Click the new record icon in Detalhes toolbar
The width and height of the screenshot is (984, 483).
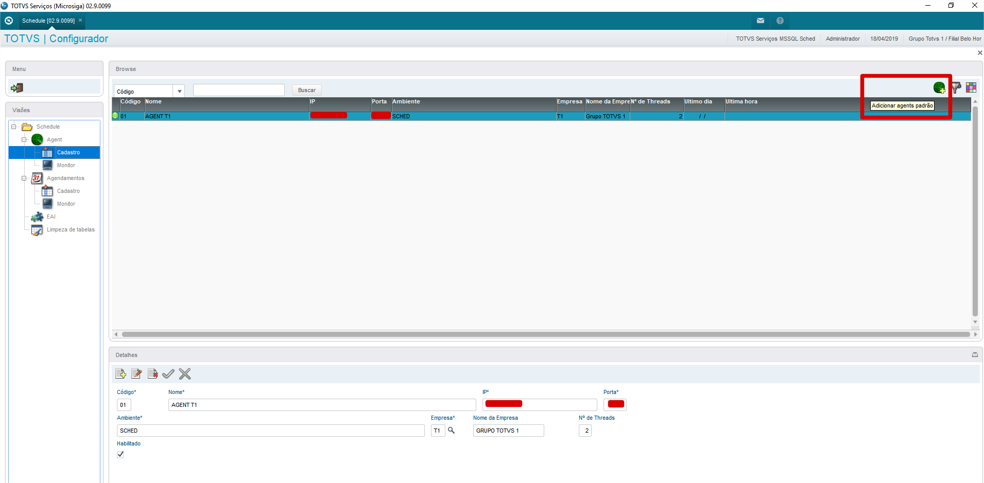point(121,374)
